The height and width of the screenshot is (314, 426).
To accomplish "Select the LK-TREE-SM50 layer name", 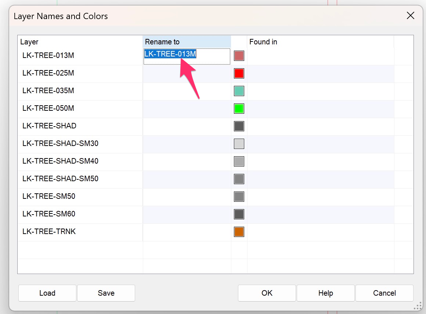I will tap(48, 197).
